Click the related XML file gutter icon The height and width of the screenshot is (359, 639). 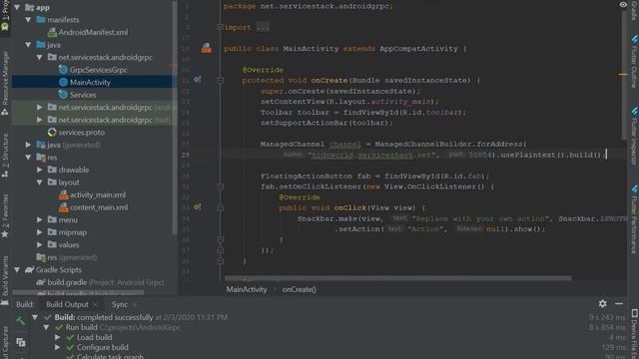click(207, 49)
